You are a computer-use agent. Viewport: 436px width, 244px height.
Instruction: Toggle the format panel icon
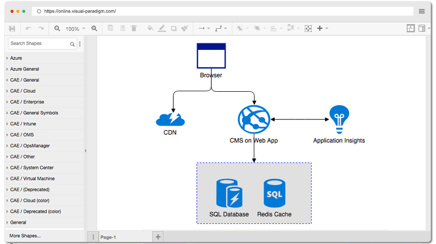click(x=422, y=28)
